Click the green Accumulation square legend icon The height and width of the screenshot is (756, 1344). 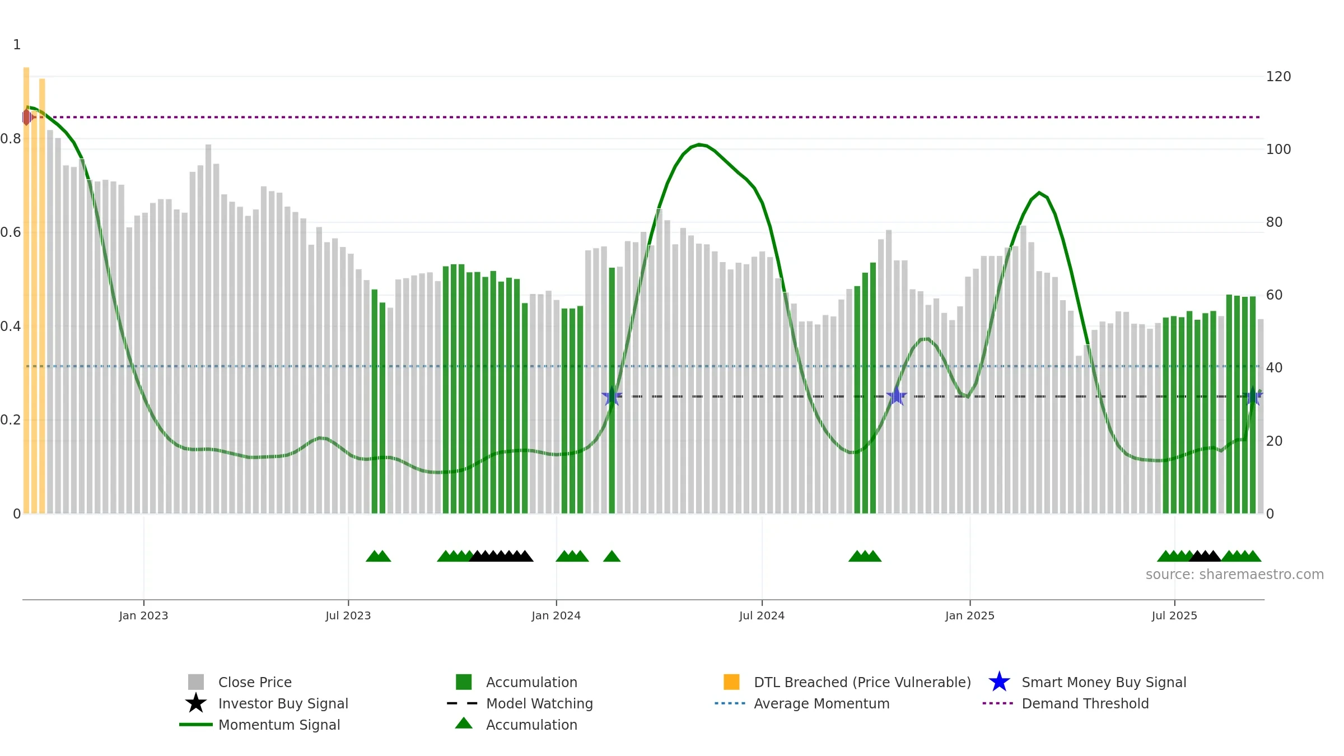click(x=464, y=682)
